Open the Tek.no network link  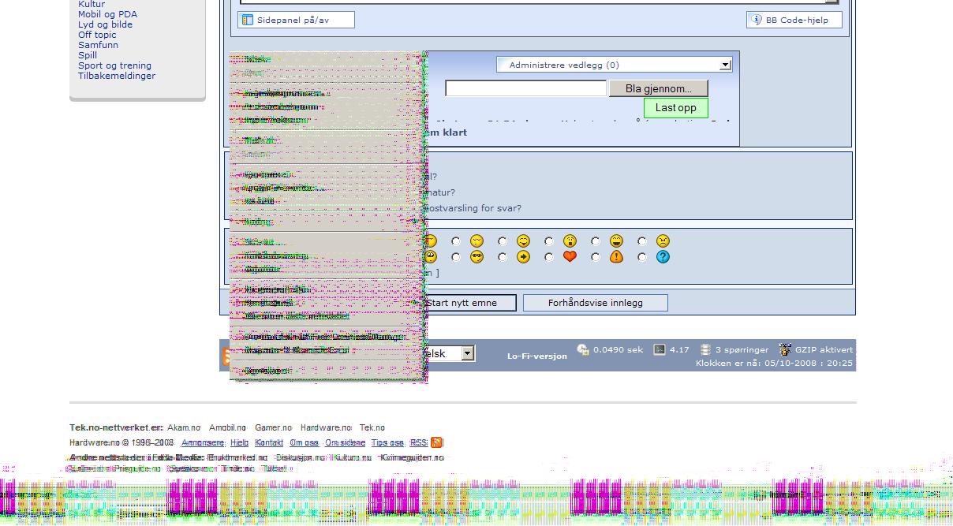[372, 427]
